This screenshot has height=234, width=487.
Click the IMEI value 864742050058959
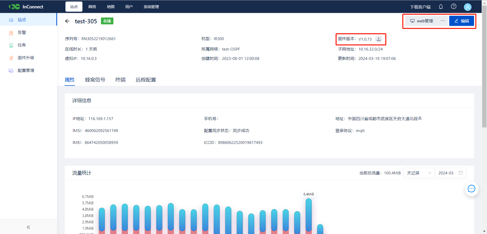(101, 143)
